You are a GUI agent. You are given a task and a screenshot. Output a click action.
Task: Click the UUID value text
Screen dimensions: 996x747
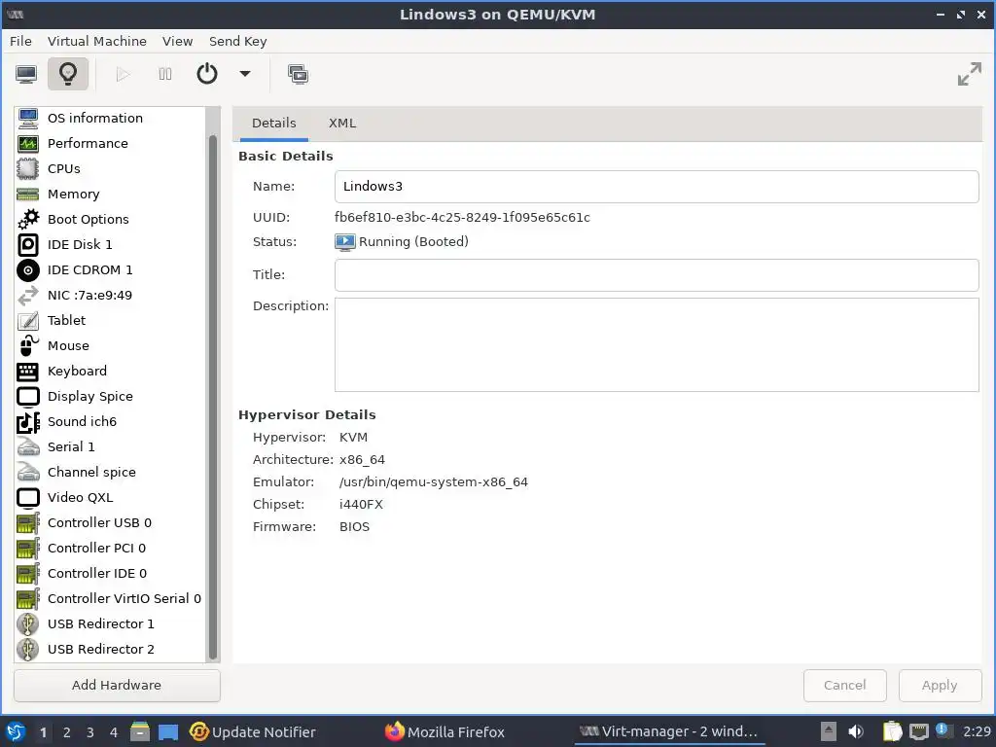(x=462, y=217)
